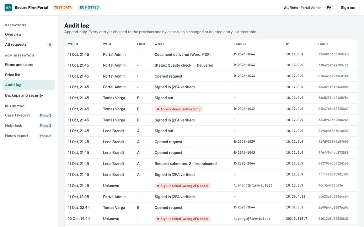
Task: Click the WHO column header
Action: 107,44
